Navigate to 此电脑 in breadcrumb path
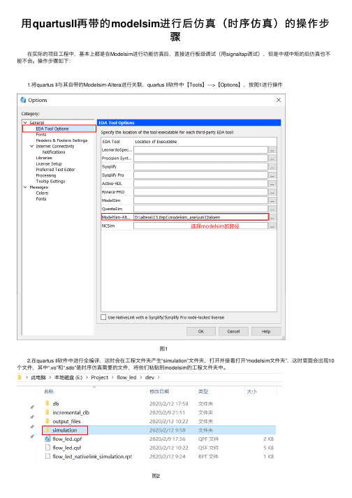This screenshot has height=498, width=352. (x=38, y=377)
